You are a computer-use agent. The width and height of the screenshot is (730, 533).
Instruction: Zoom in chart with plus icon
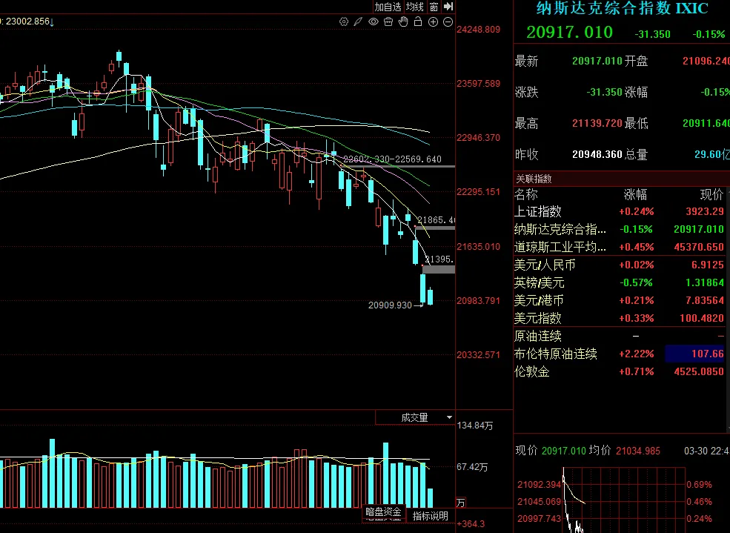pos(433,22)
